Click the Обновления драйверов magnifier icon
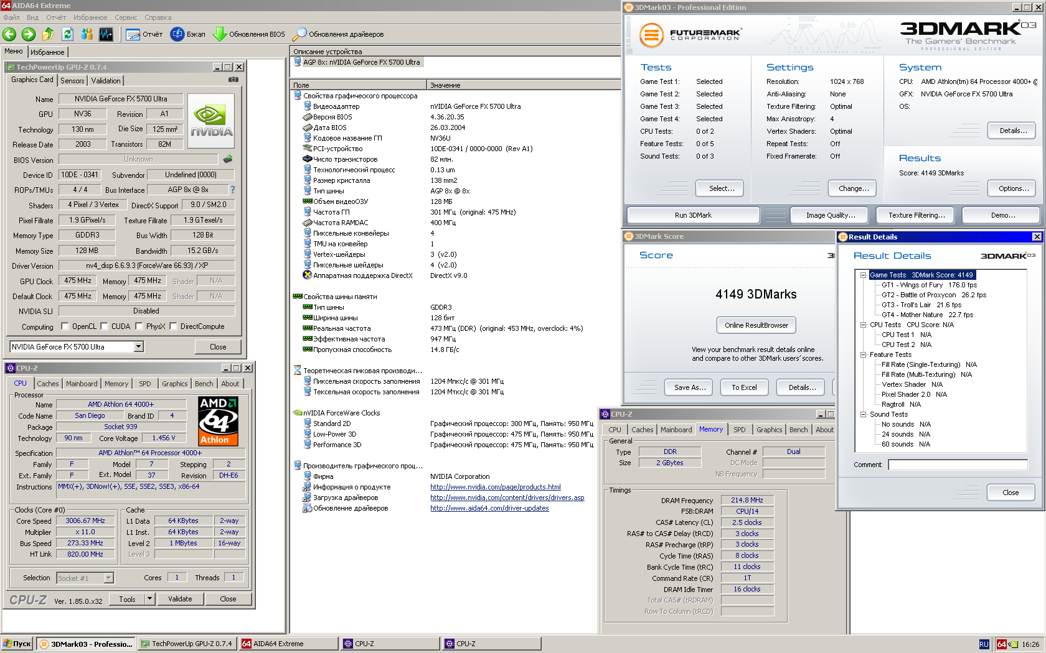 (299, 34)
